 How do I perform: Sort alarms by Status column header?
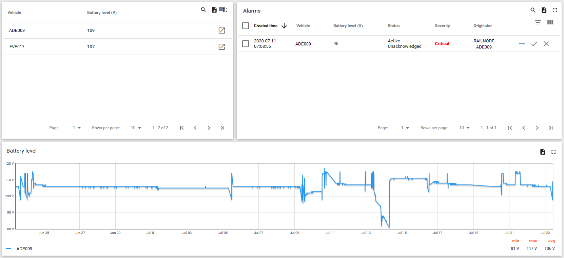click(393, 26)
